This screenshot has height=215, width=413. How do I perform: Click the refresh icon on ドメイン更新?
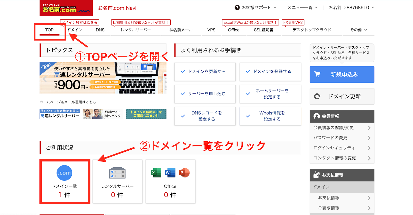[x=317, y=96]
